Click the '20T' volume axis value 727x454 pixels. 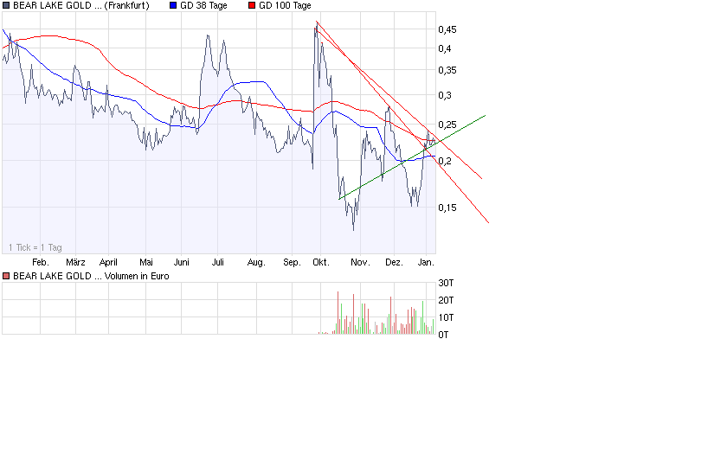[446, 300]
